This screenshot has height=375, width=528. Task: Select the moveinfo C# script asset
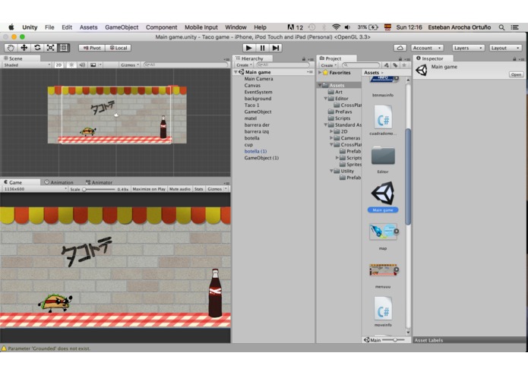coord(383,312)
